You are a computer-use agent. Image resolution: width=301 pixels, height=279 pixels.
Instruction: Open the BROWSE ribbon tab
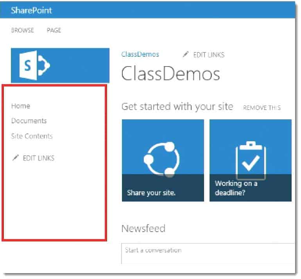pos(22,30)
